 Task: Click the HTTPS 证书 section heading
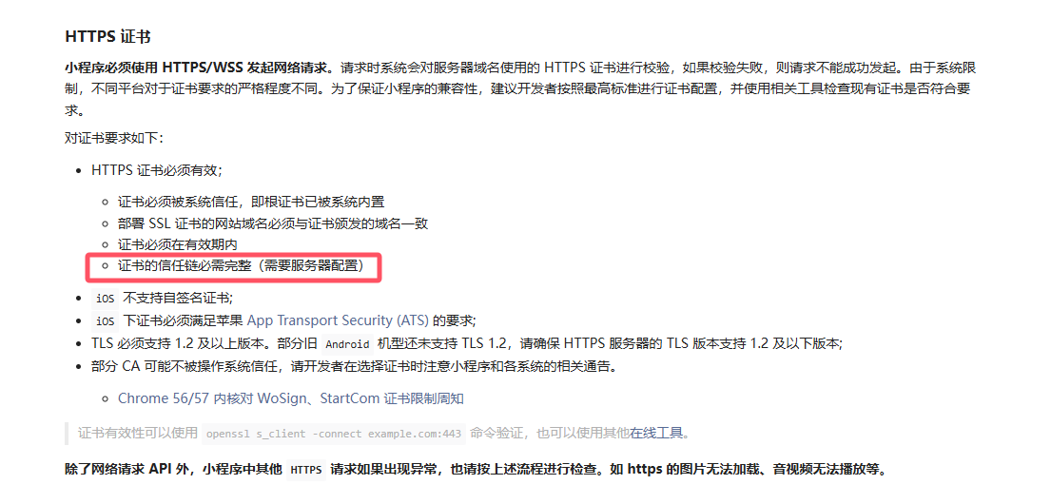(107, 36)
